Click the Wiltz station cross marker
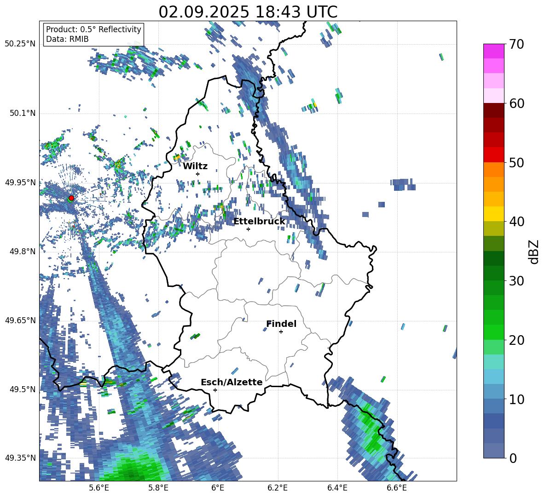 [198, 174]
